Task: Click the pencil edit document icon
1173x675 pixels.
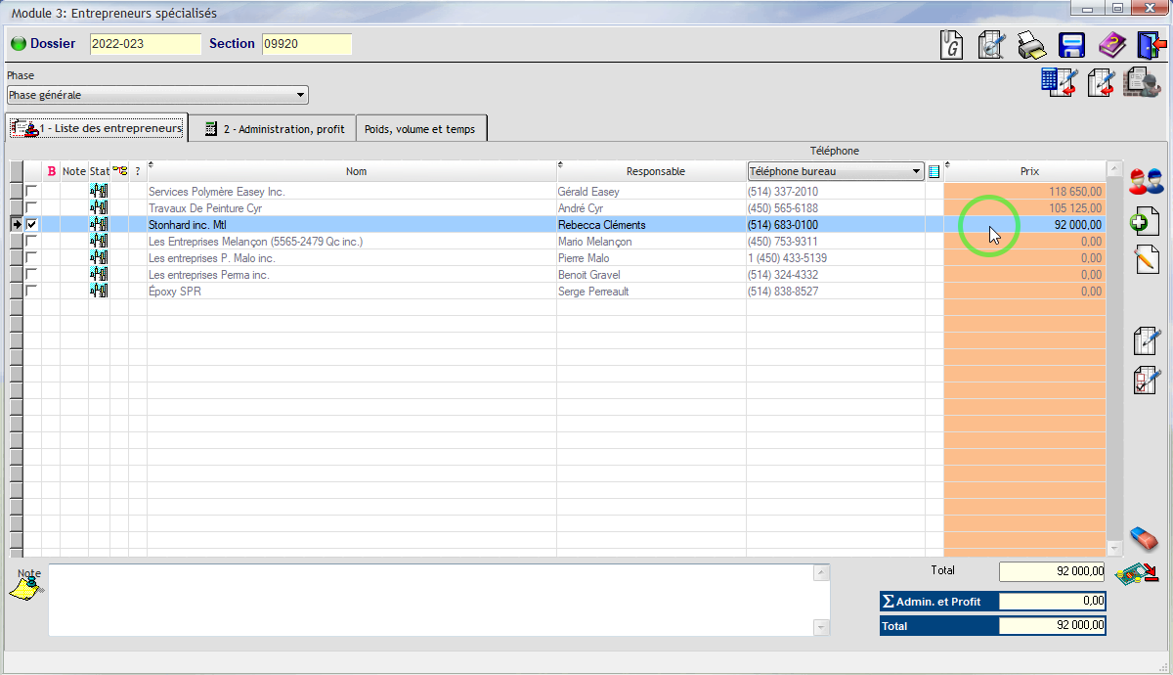Action: [x=1145, y=259]
